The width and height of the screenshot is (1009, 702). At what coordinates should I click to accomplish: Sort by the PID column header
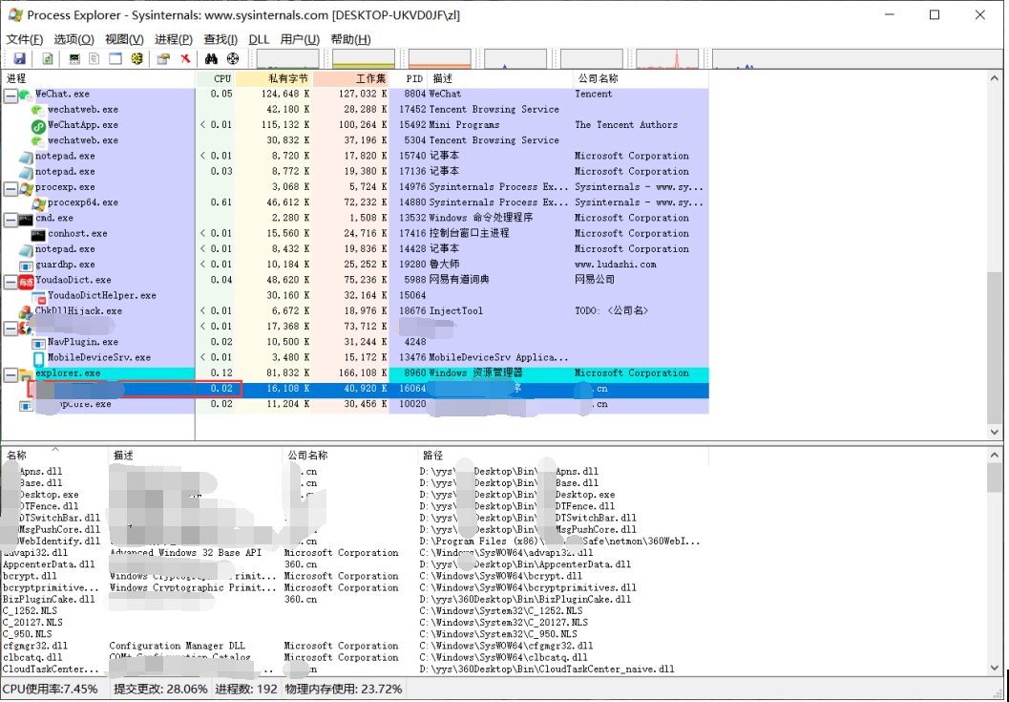tap(408, 78)
